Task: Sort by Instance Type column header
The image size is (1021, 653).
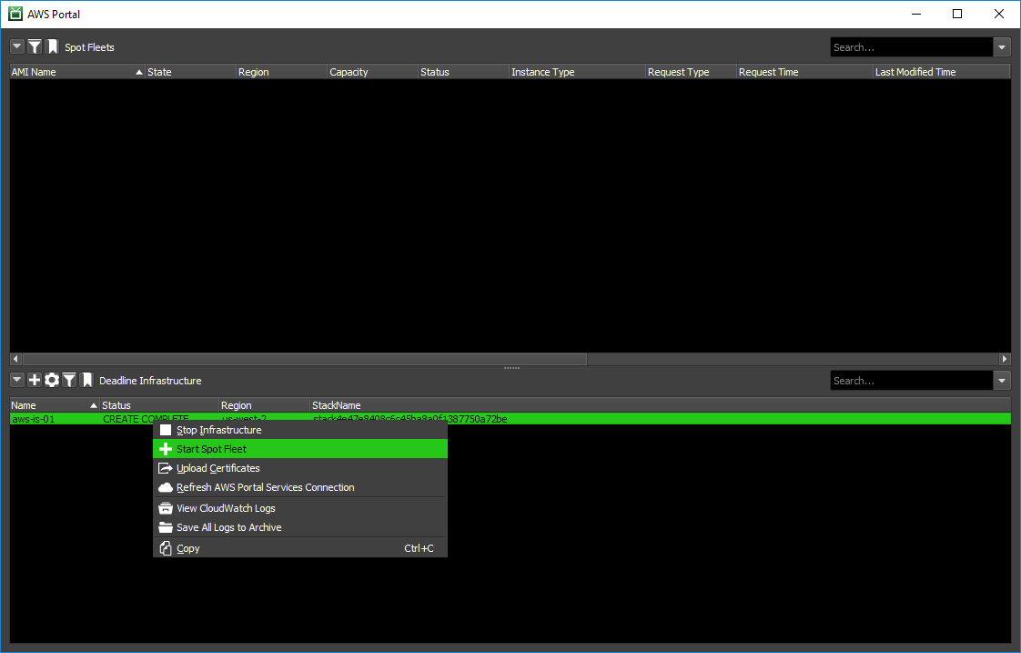Action: [577, 72]
